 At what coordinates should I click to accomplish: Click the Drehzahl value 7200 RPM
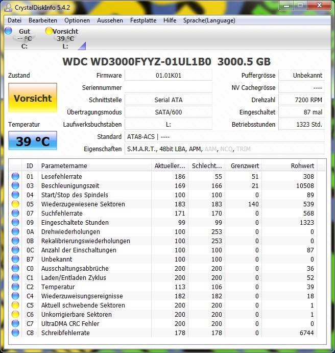301,100
